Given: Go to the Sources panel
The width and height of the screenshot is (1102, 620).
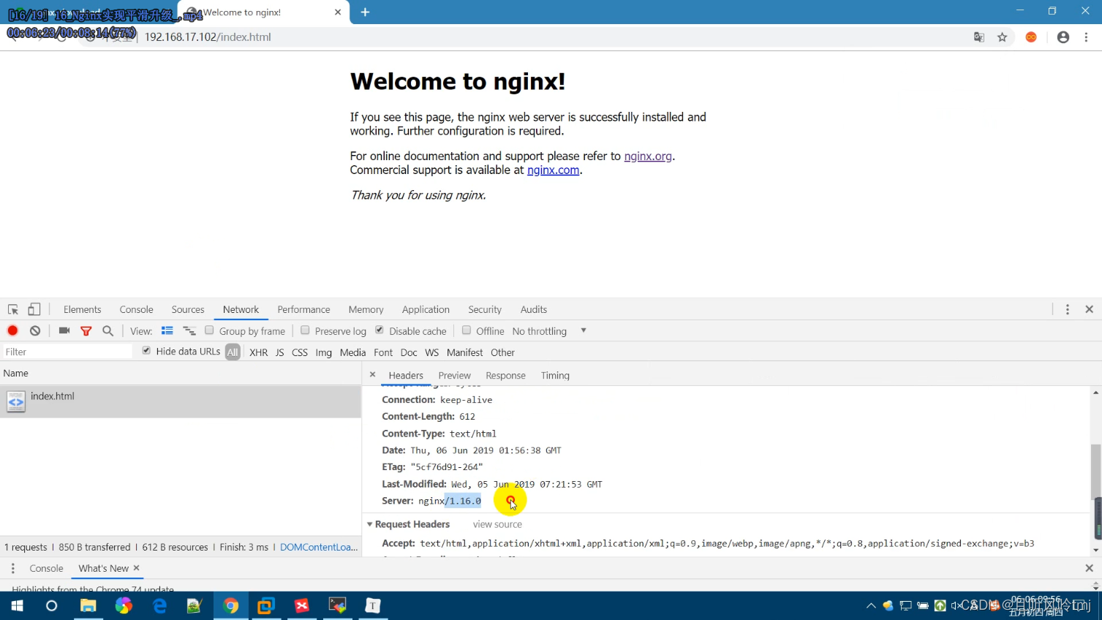Looking at the screenshot, I should click(x=188, y=309).
